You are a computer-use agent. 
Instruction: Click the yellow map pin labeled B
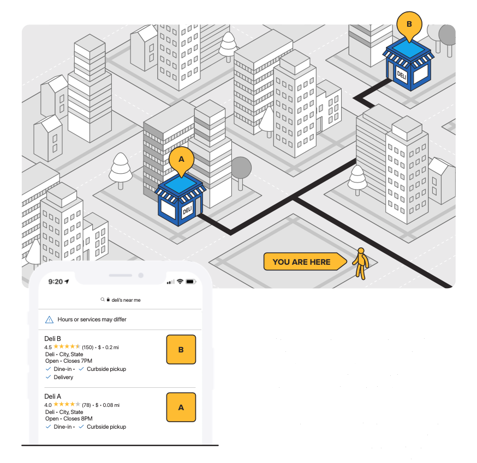[x=409, y=26]
